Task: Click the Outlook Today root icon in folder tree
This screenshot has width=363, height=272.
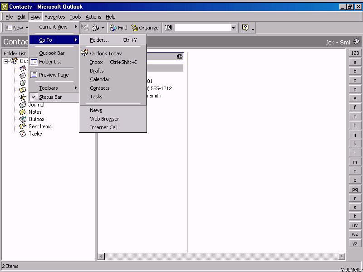Action: coord(14,61)
